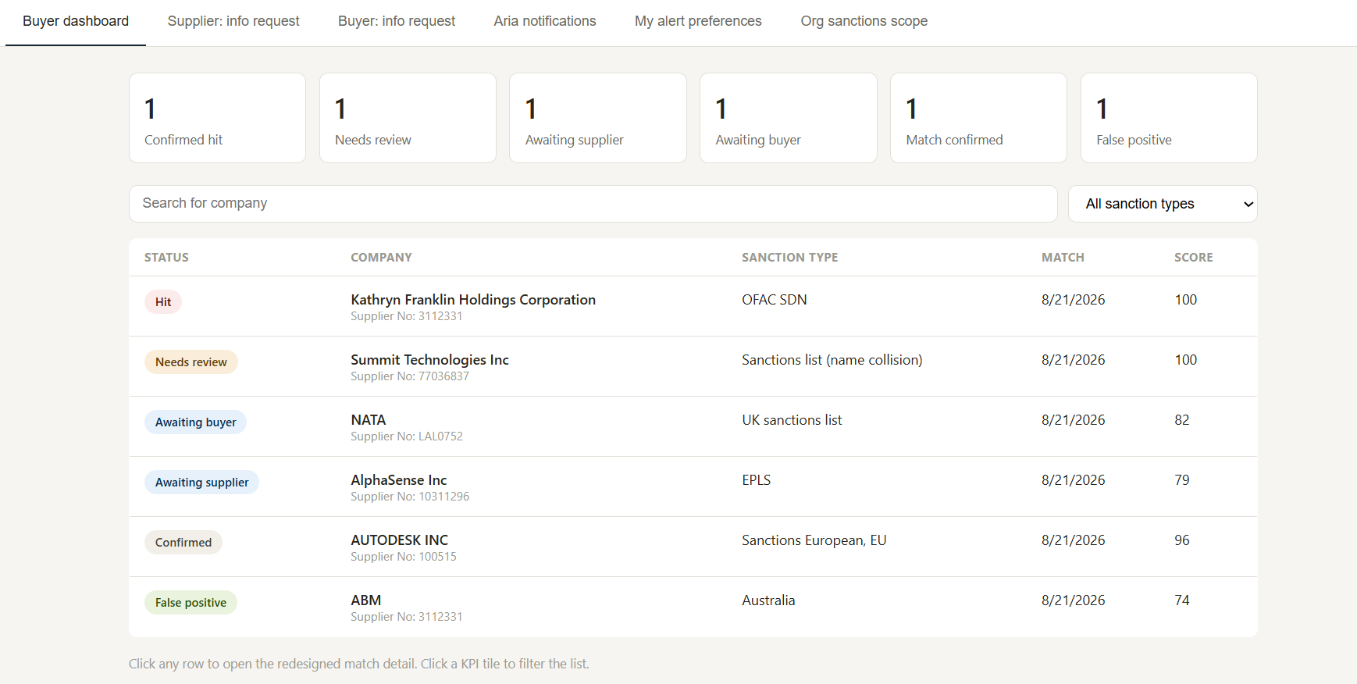Open the AUTODESK INC row
Viewport: 1357px width, 684px height.
(x=693, y=547)
